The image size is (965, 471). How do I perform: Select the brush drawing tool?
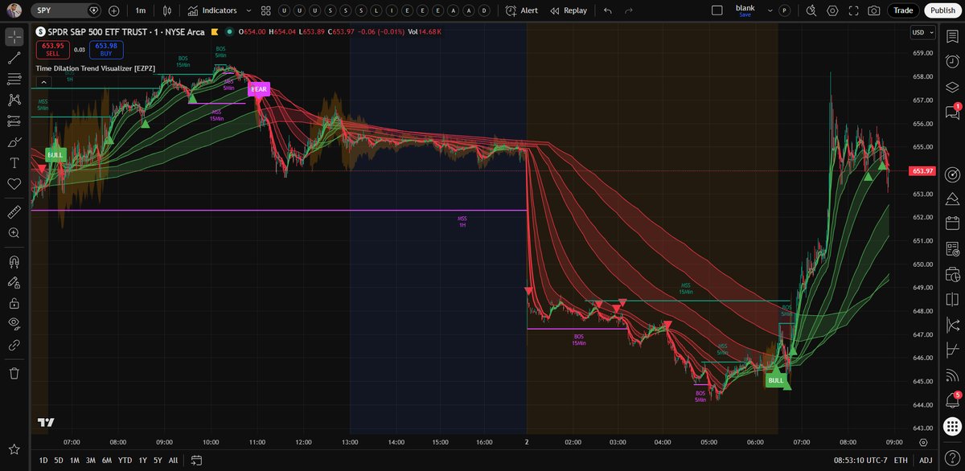tap(14, 141)
